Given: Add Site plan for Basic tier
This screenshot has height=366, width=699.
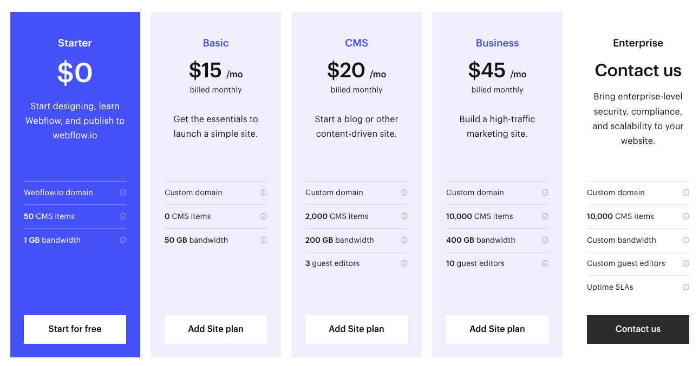Looking at the screenshot, I should tap(215, 329).
